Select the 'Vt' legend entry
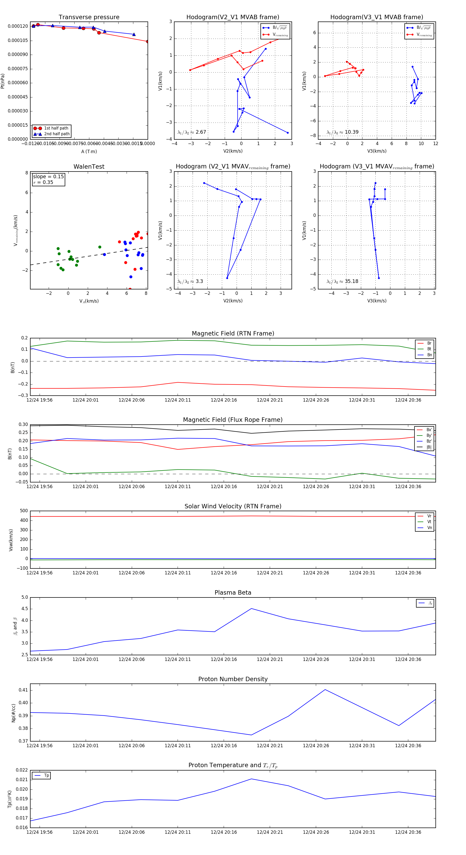This screenshot has width=466, height=855. coord(425,522)
